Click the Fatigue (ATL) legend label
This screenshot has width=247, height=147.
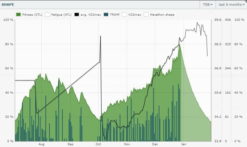tap(61, 14)
